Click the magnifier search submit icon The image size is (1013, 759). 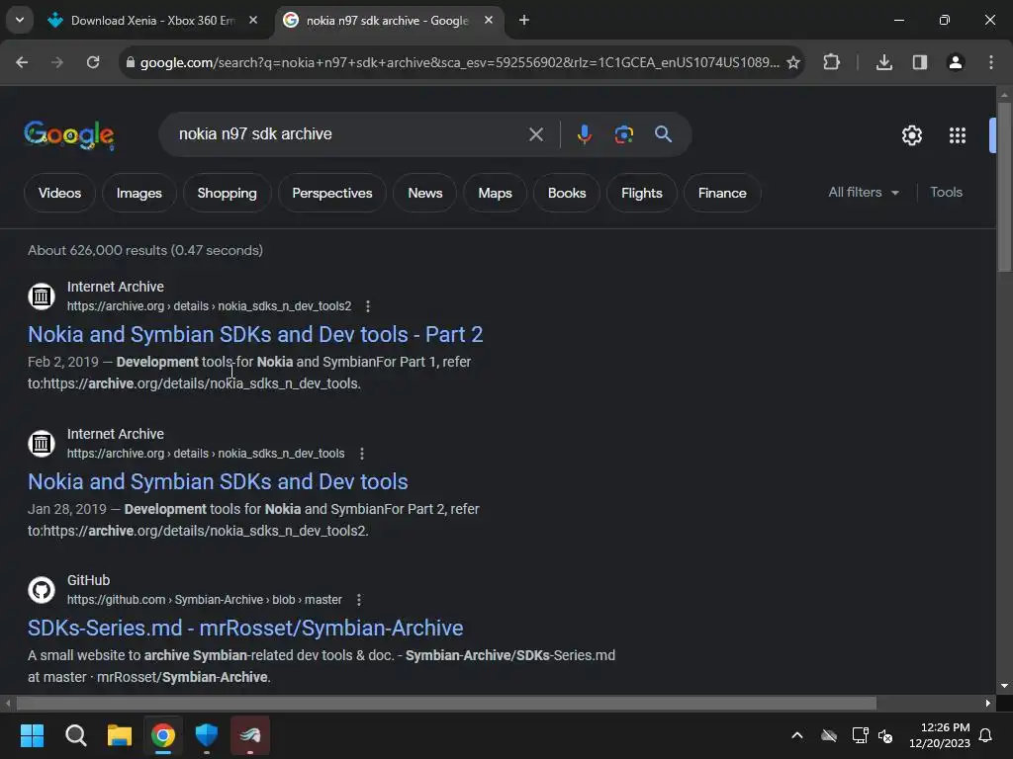pos(663,134)
